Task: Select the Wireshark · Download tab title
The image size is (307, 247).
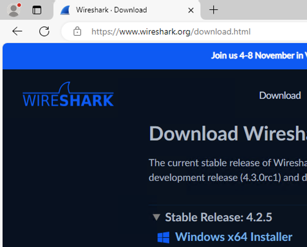Action: coord(112,10)
